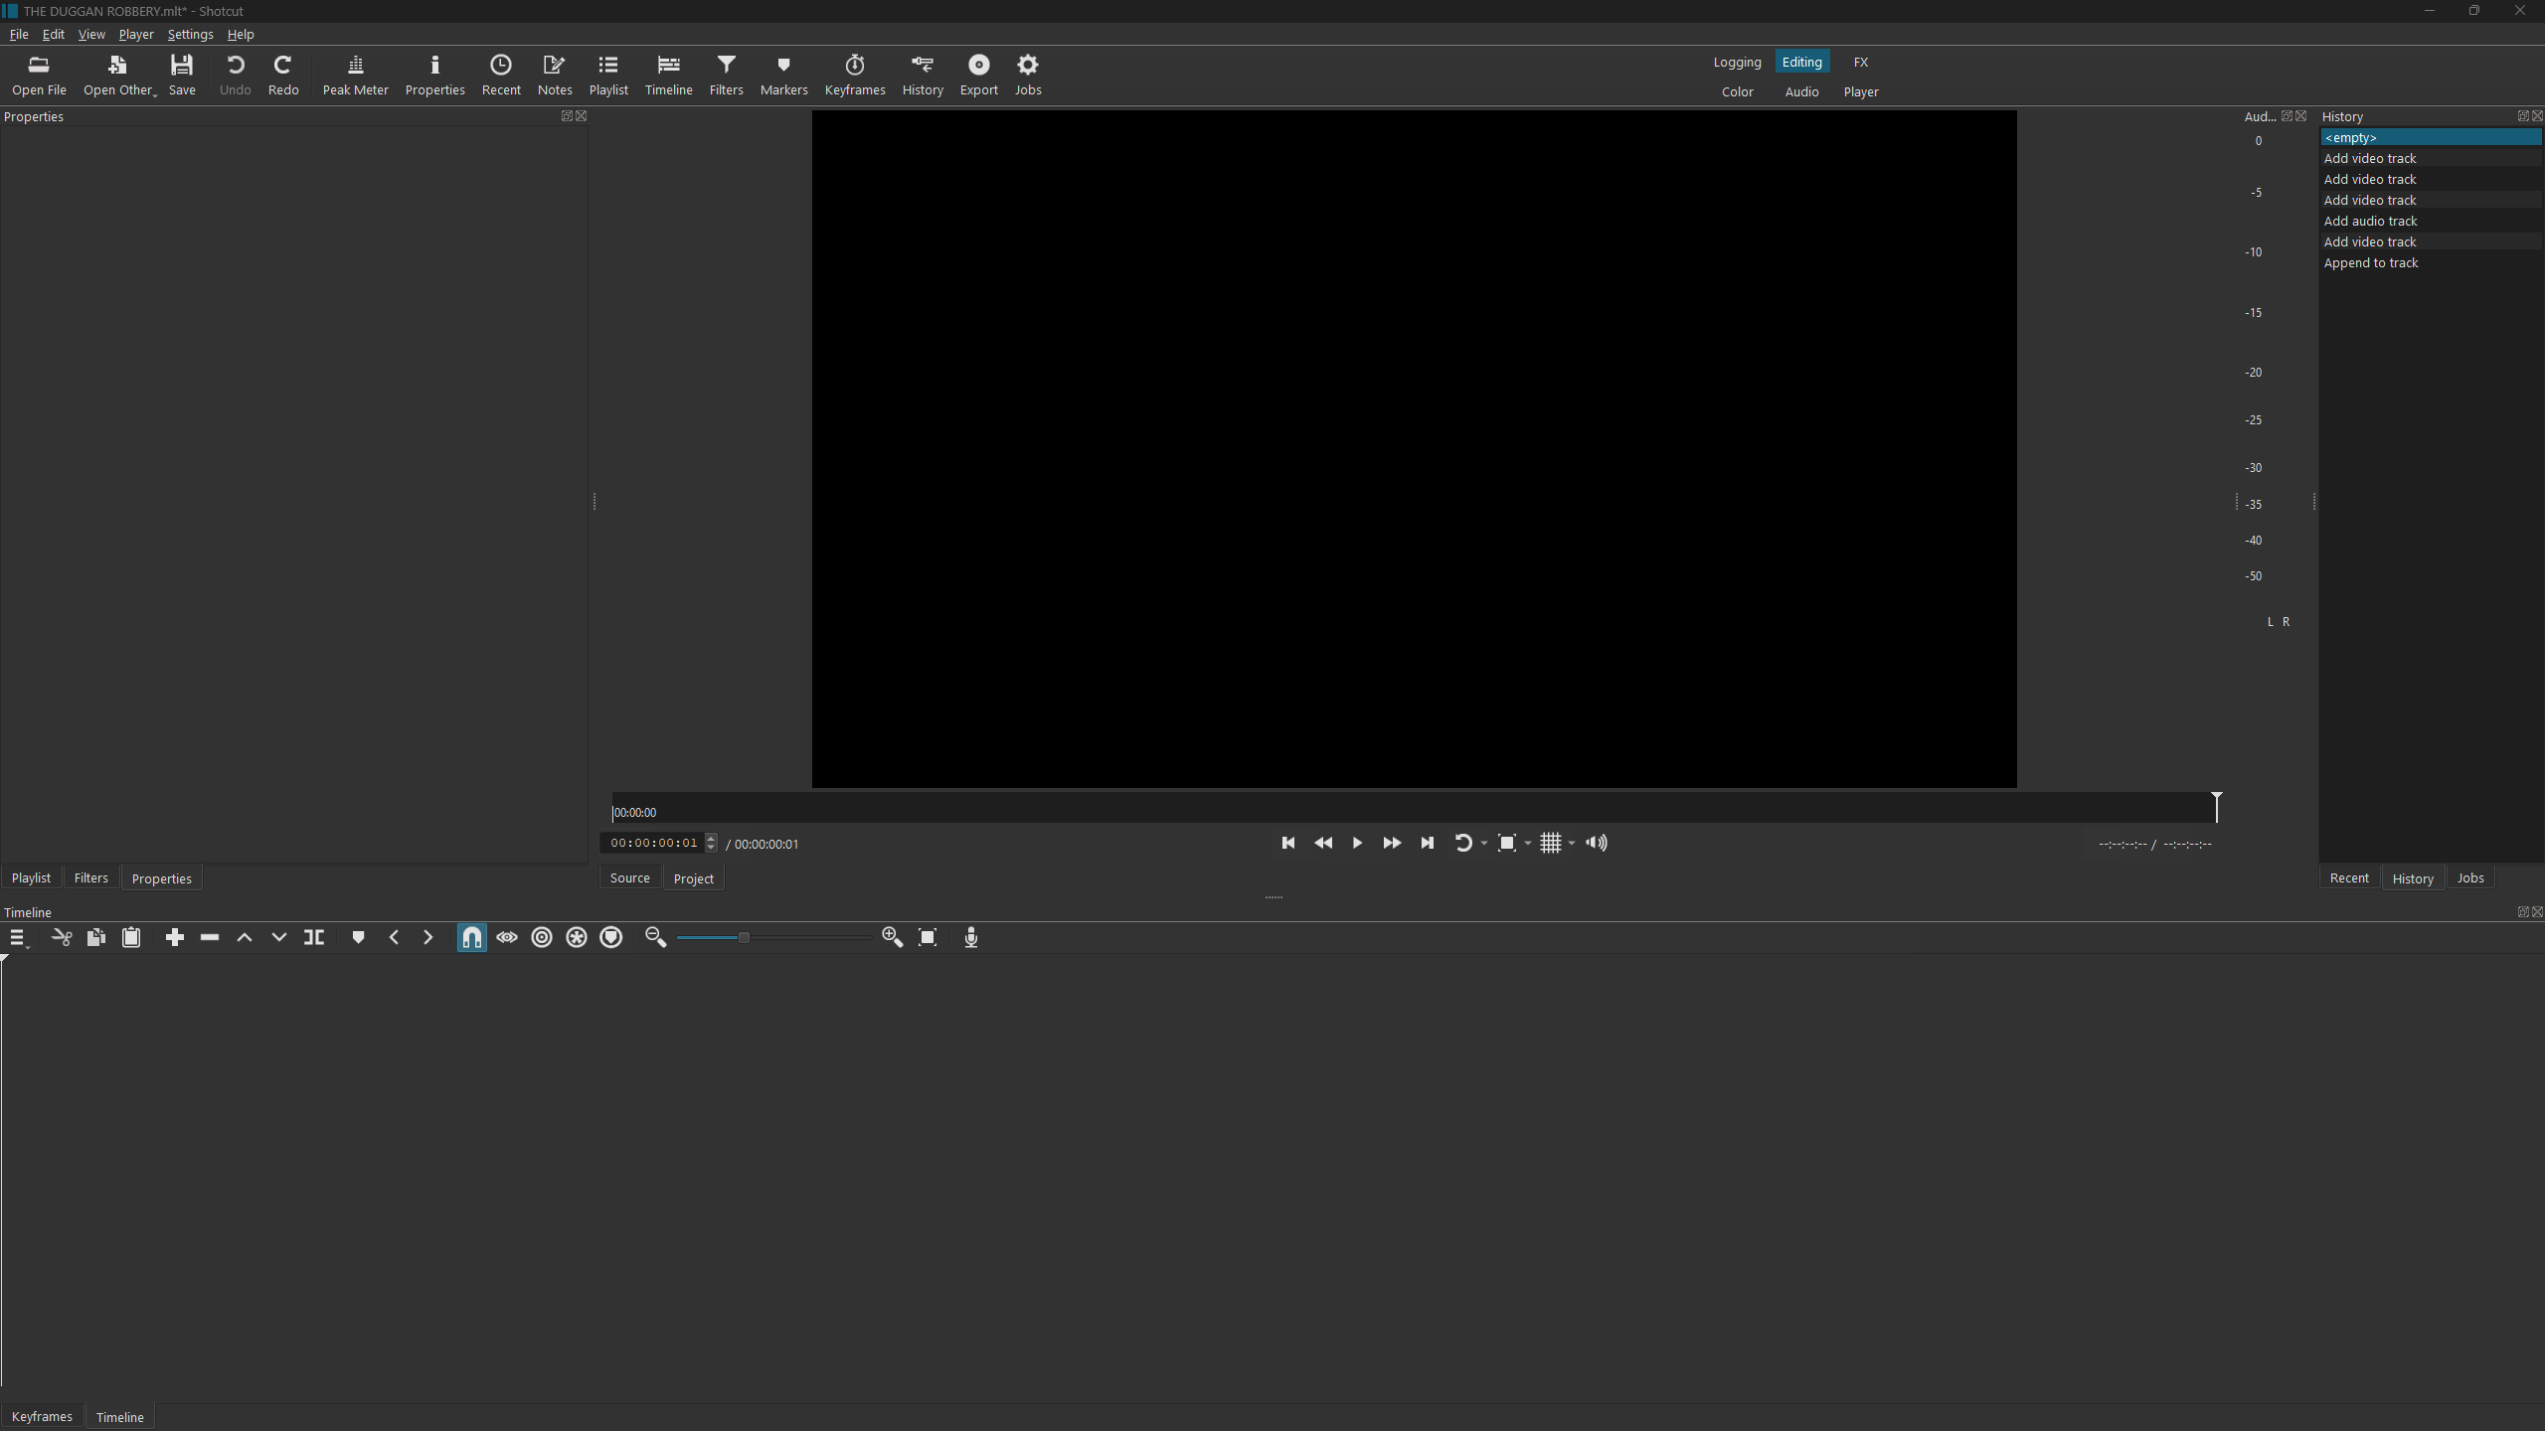The width and height of the screenshot is (2545, 1431).
Task: Play the video
Action: (1357, 843)
